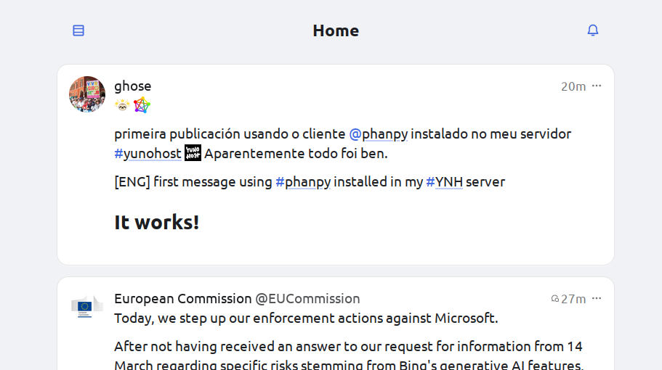Open the European Commission avatar

pyautogui.click(x=87, y=306)
